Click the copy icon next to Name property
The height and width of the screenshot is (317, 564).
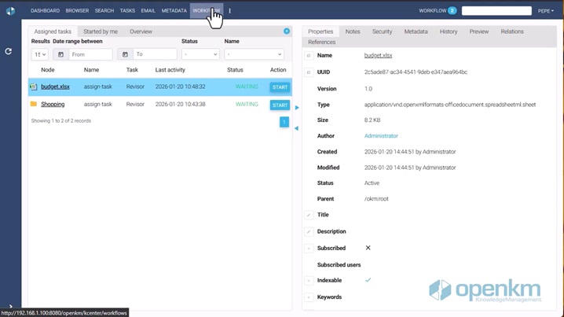[x=309, y=56]
